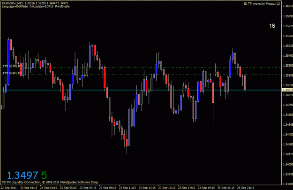Click the 1.34050 price scale value
This screenshot has width=293, height=190.
288,164
